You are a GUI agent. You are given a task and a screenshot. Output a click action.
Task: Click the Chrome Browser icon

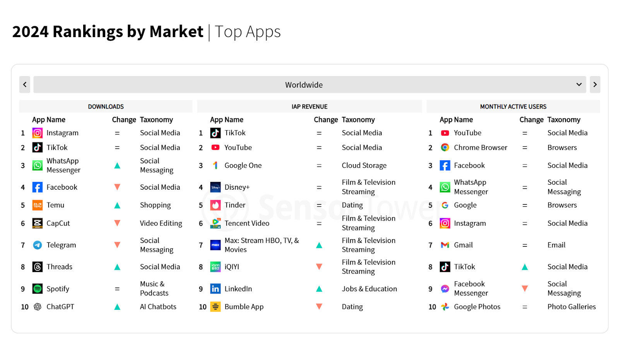(445, 148)
